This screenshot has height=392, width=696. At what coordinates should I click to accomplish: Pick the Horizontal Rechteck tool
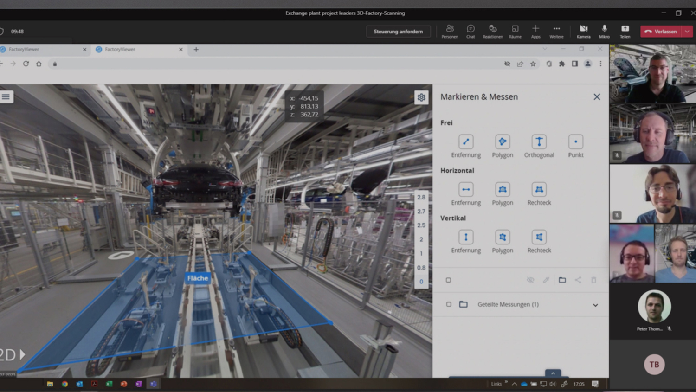(x=539, y=190)
